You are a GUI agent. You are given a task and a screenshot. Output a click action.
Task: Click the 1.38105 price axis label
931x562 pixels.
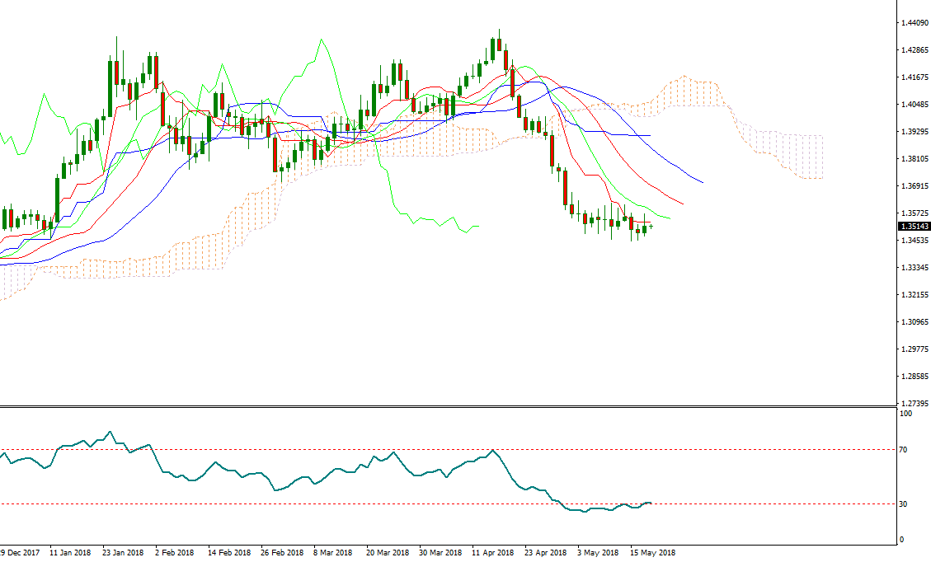pyautogui.click(x=914, y=159)
